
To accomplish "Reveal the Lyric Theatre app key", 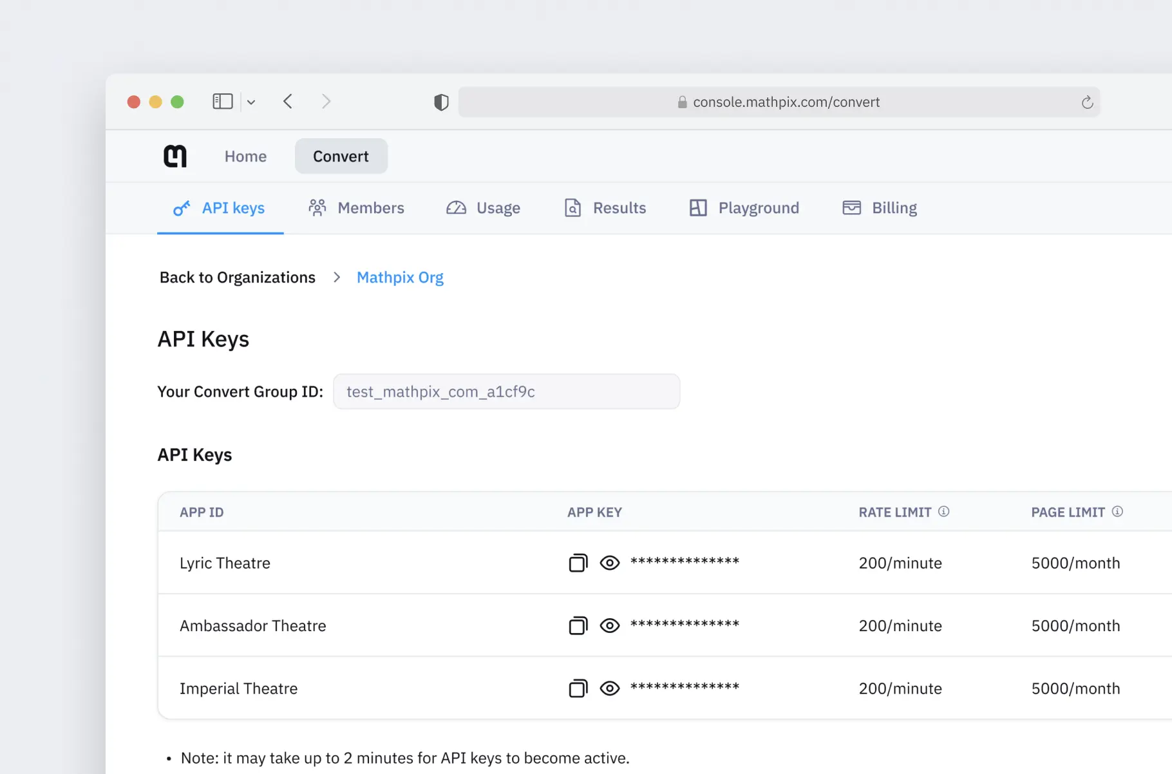I will (x=610, y=563).
